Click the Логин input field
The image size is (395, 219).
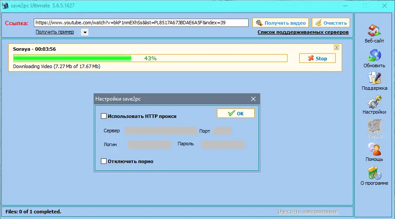tap(149, 144)
